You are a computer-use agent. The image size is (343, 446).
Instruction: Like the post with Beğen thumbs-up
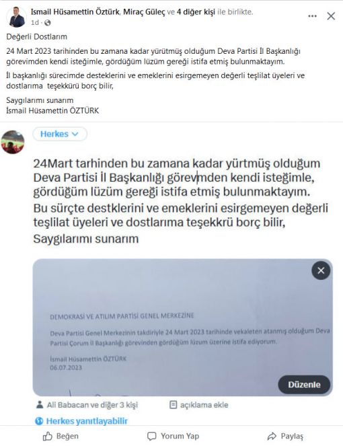(61, 436)
